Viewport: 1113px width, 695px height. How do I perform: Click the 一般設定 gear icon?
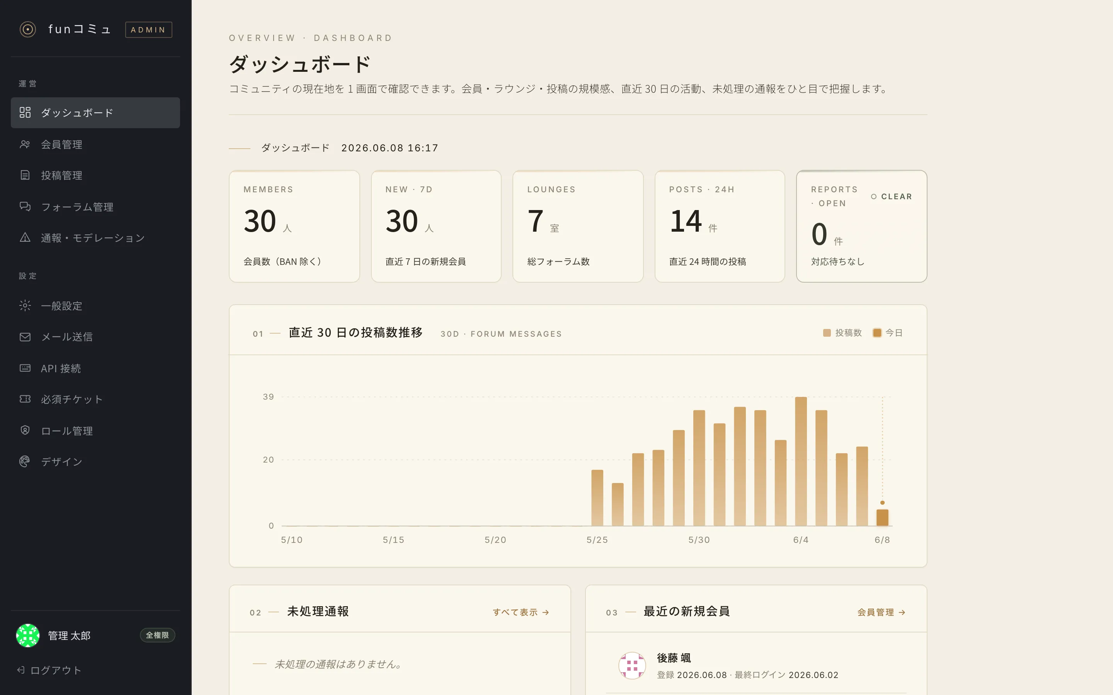pos(25,306)
